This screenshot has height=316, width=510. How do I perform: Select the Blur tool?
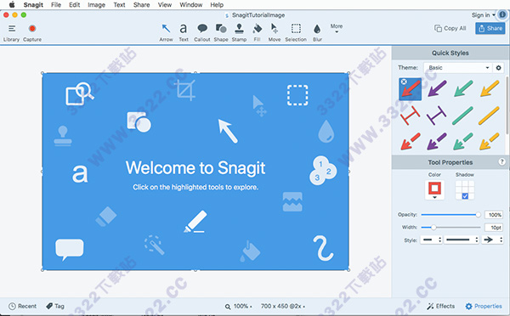click(317, 32)
